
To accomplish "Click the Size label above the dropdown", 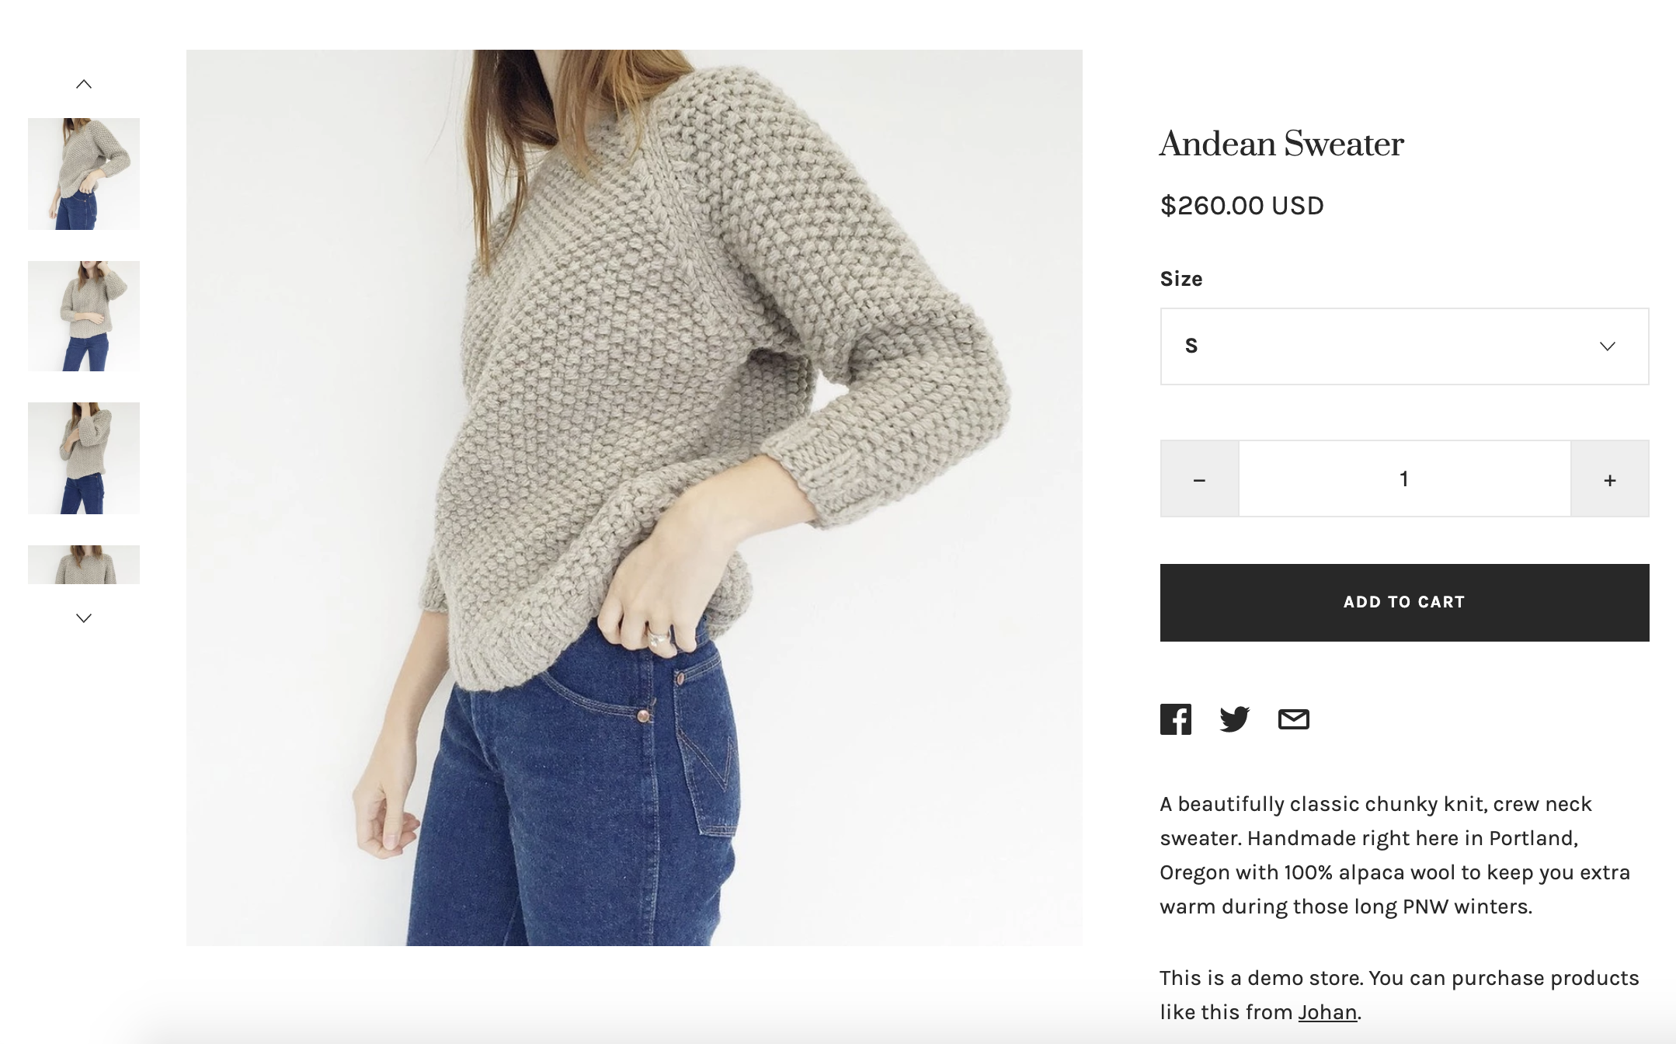I will (x=1181, y=279).
